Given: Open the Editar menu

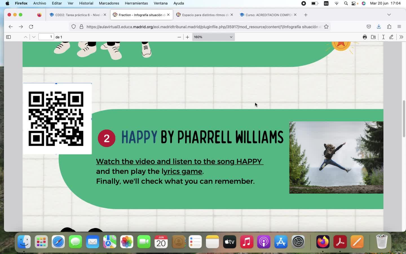Looking at the screenshot, I should point(57,3).
